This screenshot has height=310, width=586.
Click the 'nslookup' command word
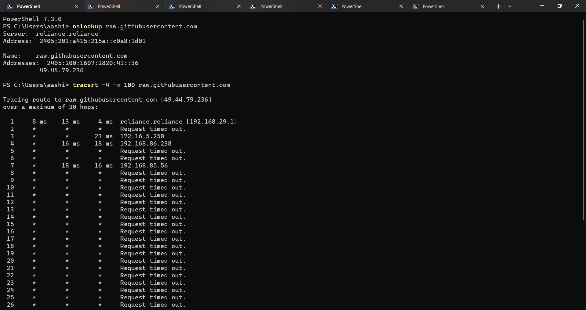coord(87,26)
